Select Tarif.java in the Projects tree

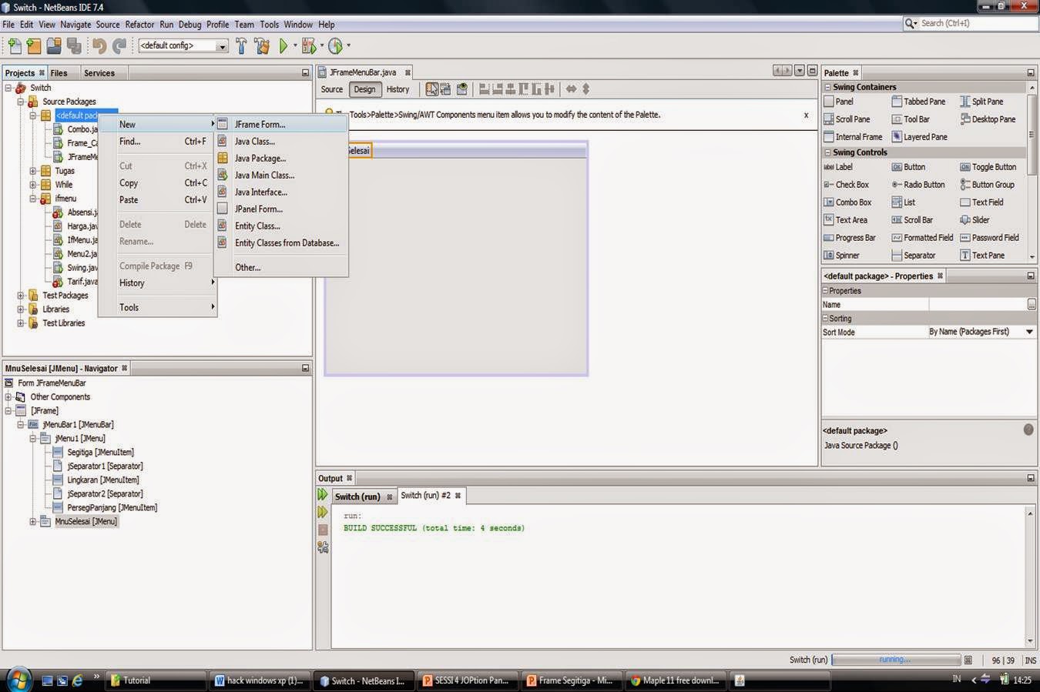pos(82,282)
